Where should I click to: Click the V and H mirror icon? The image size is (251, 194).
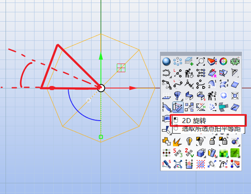201,107
